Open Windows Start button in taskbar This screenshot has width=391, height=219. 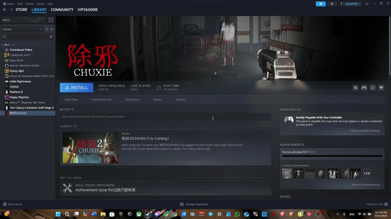[x=58, y=214]
